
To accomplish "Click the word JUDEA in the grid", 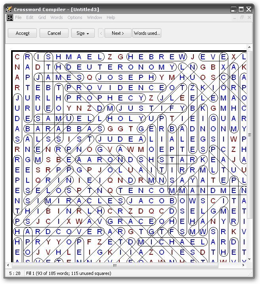I will point(120,139).
